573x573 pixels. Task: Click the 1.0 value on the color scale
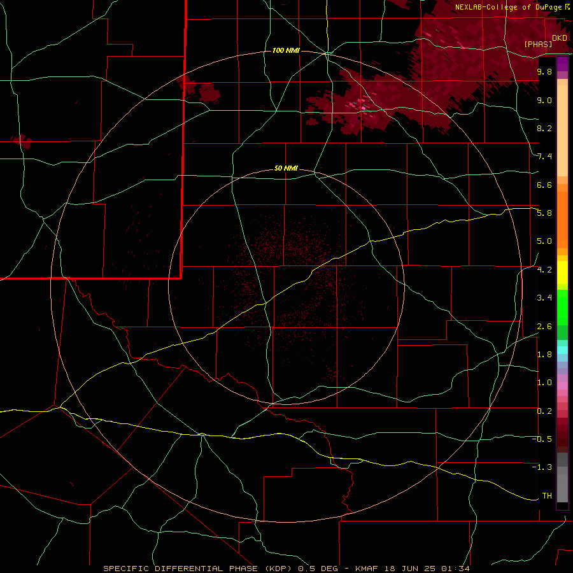coord(544,383)
